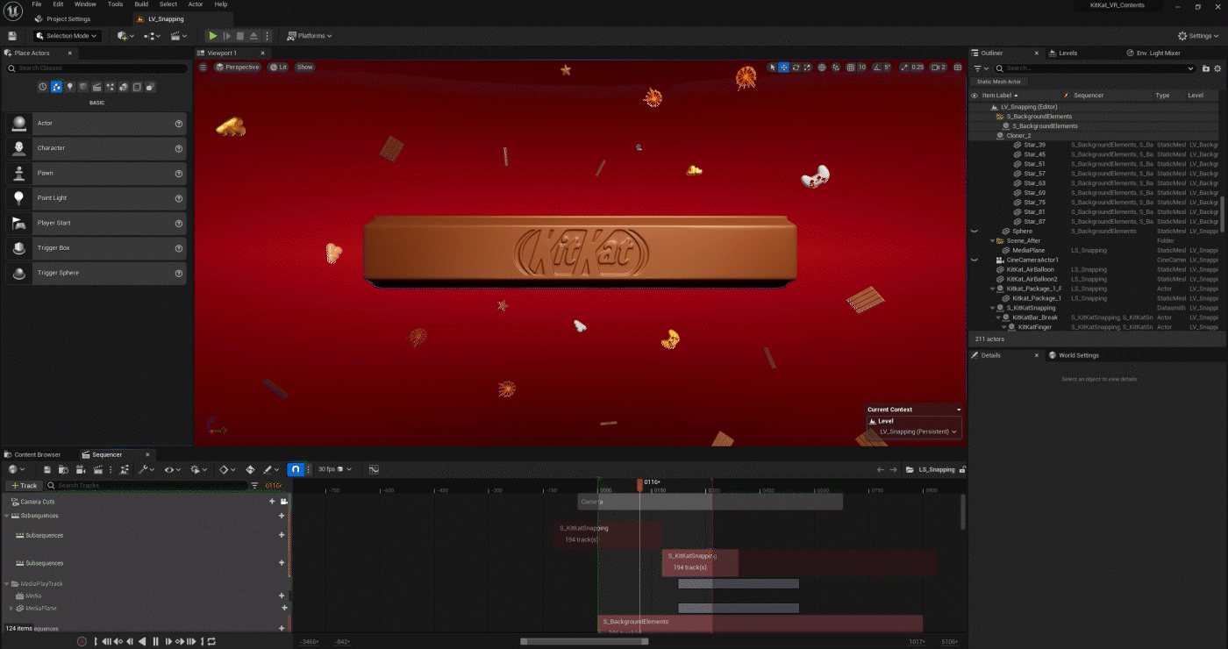Click the Eject button in main toolbar
Screen dimensions: 1228x649
(x=253, y=36)
